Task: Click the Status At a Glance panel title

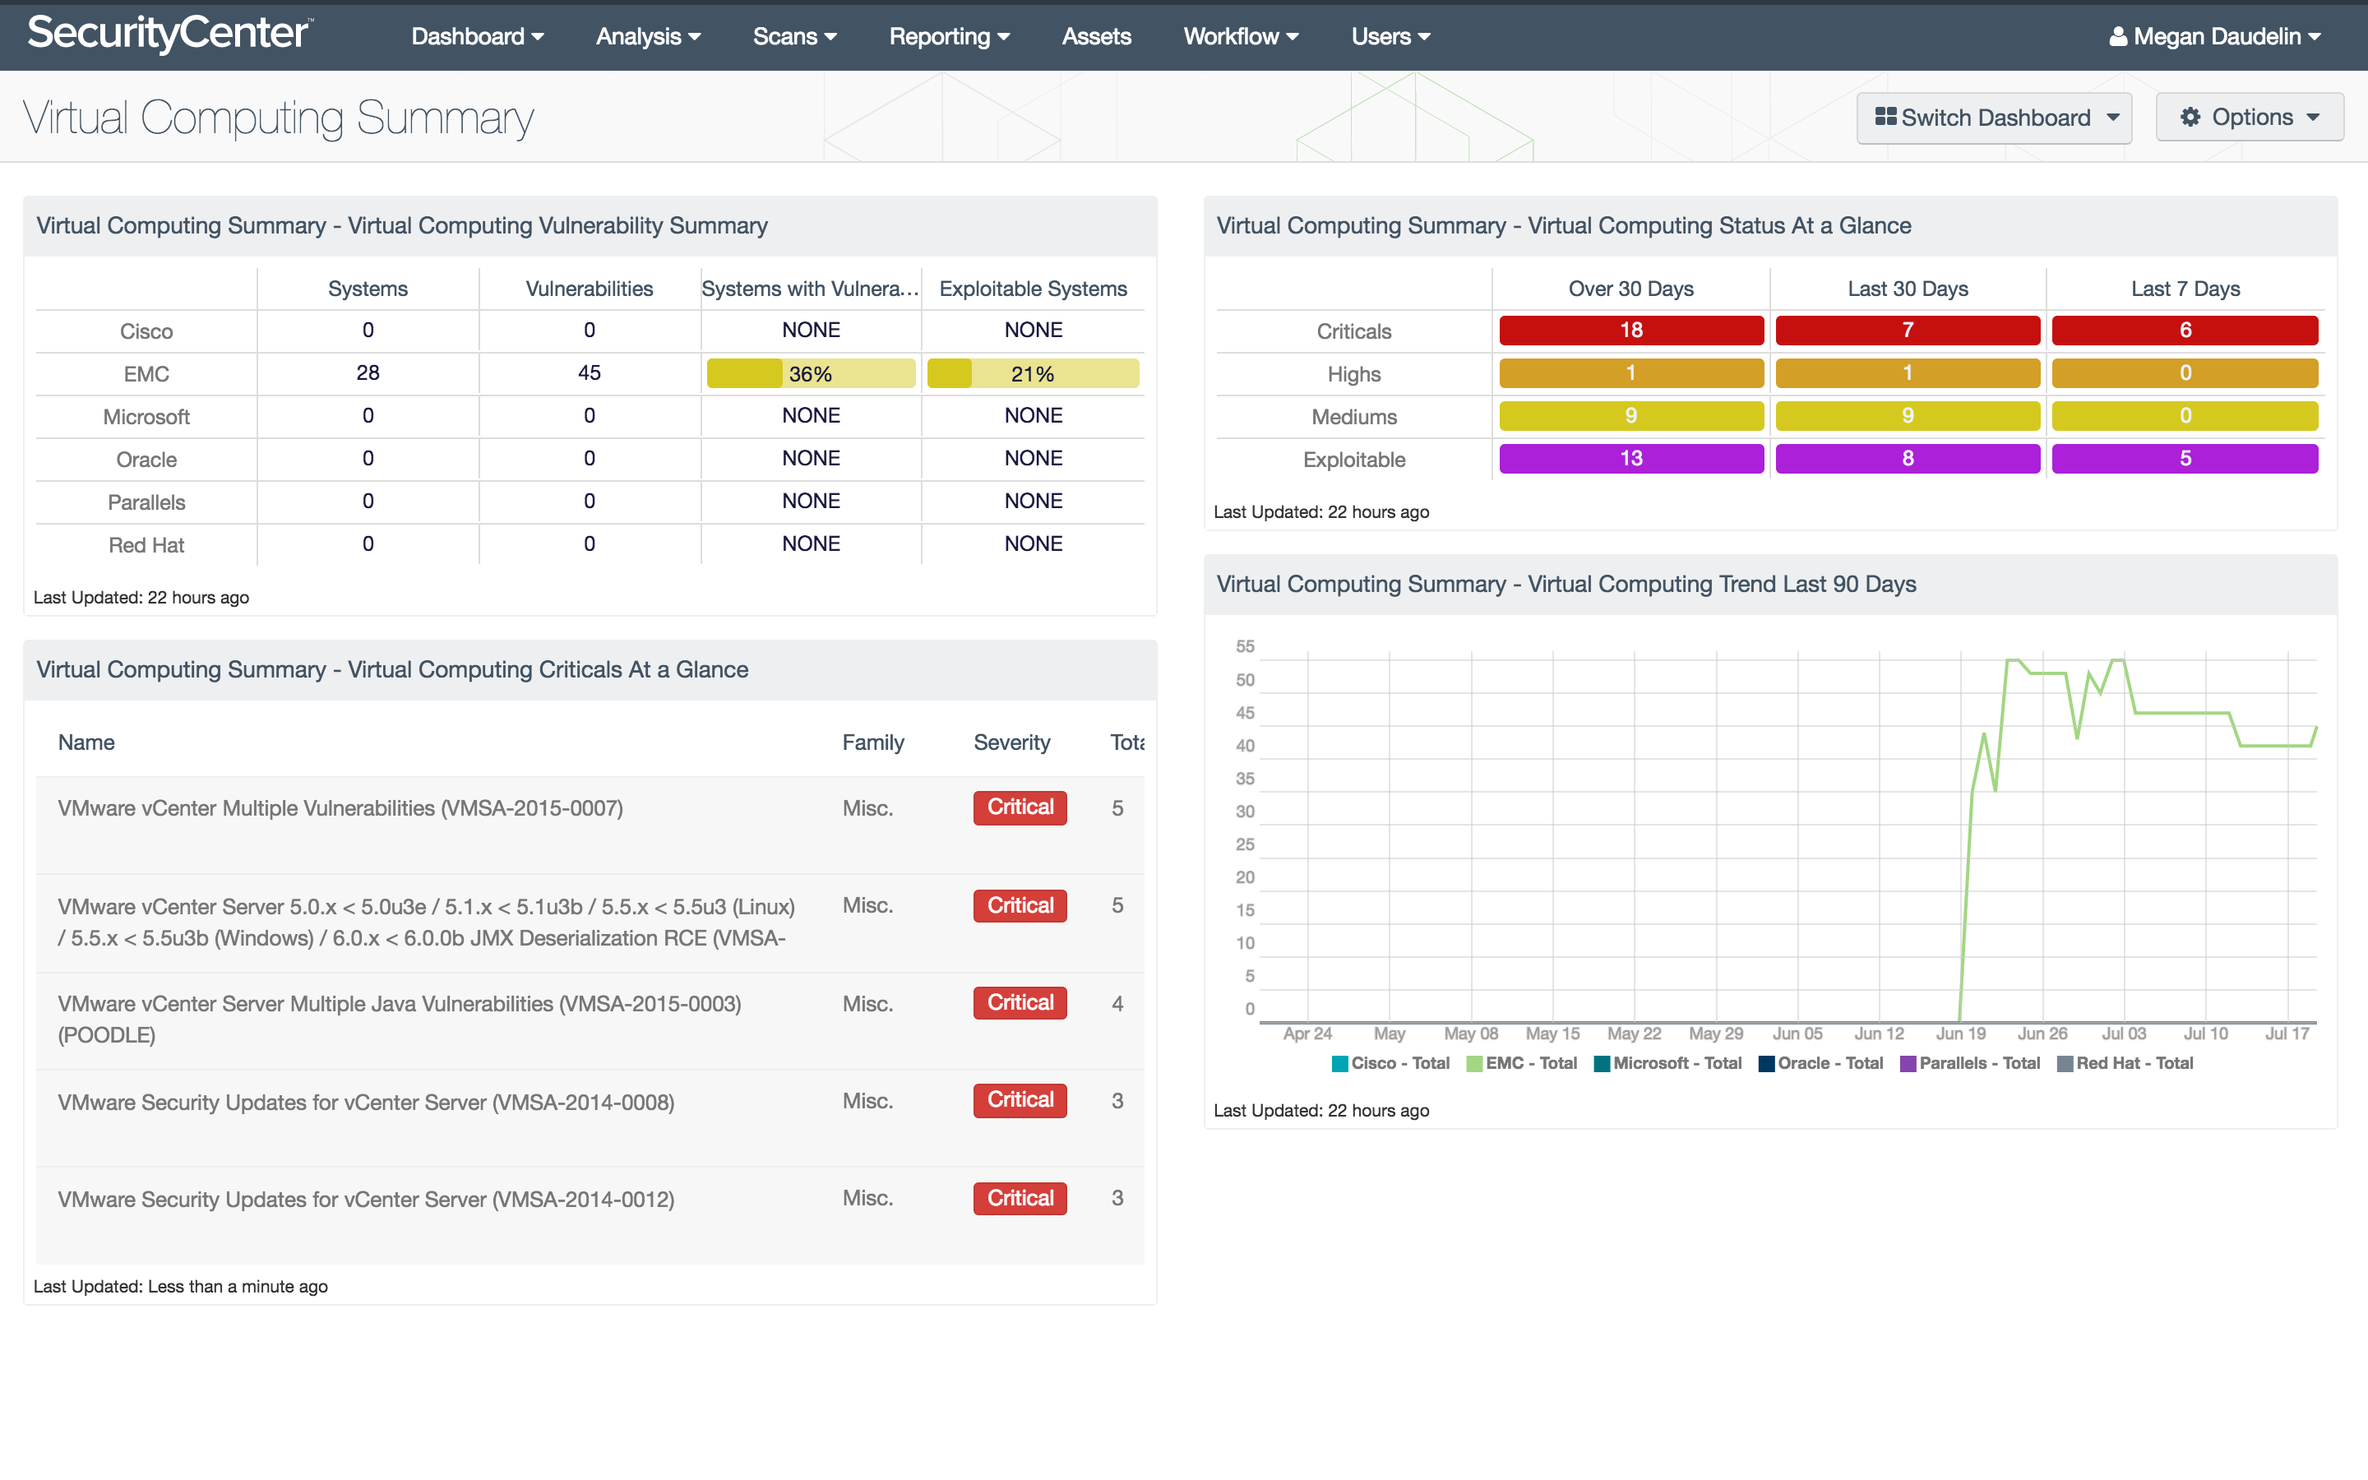Action: pos(1564,226)
